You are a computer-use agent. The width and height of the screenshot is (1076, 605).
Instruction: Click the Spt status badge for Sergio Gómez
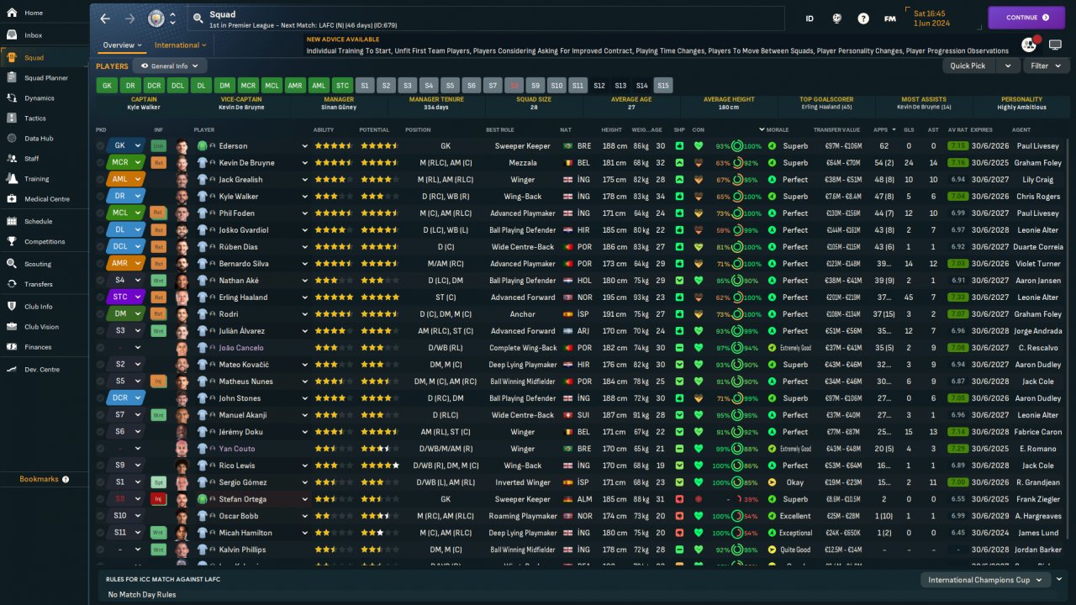pos(158,482)
